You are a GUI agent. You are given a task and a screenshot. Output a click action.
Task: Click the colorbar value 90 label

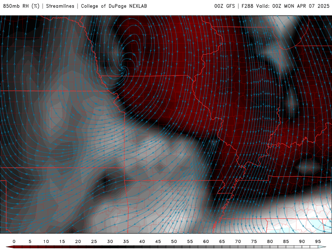(302, 242)
